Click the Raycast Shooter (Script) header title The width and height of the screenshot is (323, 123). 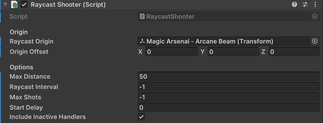pos(68,5)
